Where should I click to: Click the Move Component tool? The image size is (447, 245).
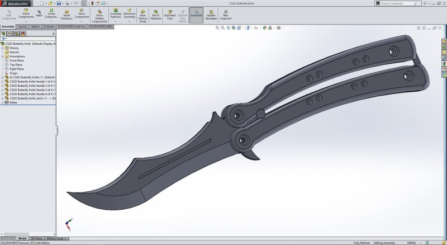tap(82, 15)
